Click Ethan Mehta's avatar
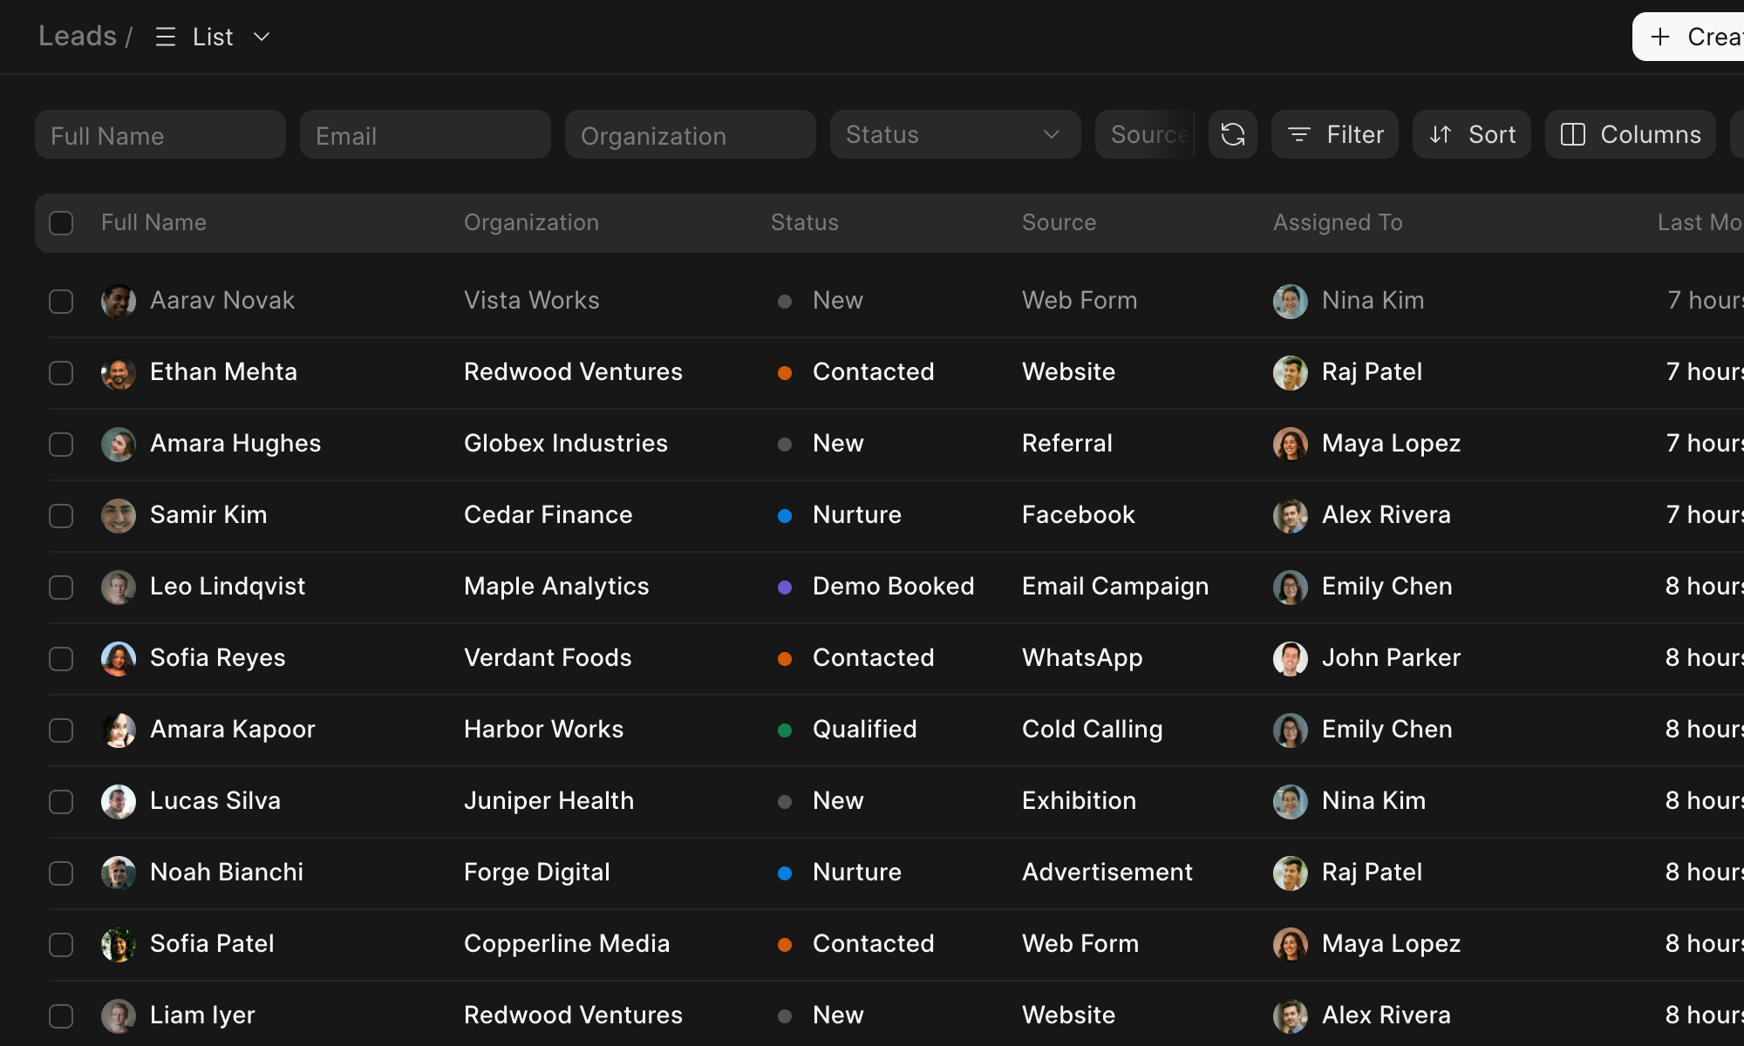The width and height of the screenshot is (1744, 1046). [x=119, y=372]
